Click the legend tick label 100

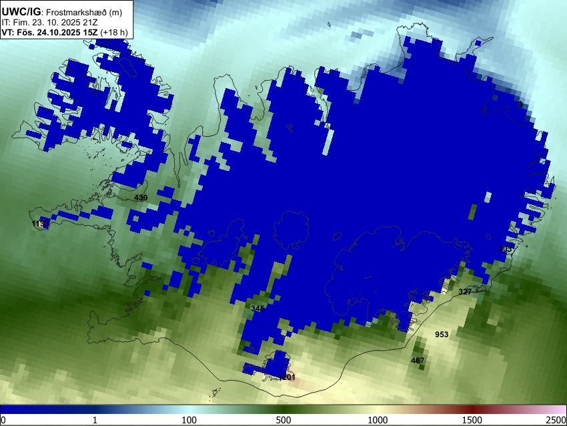189,420
